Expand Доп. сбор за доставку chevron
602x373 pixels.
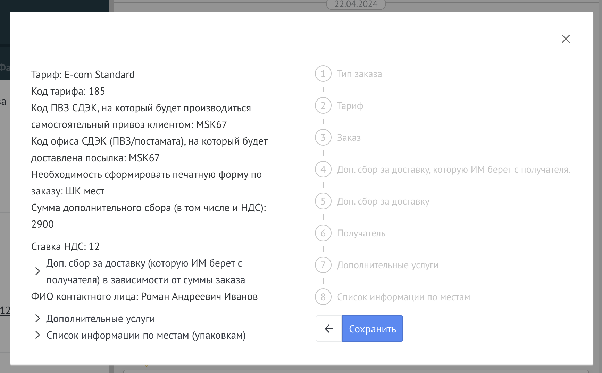[37, 271]
